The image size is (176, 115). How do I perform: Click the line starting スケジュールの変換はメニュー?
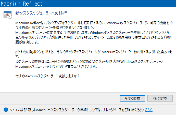click(x=90, y=62)
